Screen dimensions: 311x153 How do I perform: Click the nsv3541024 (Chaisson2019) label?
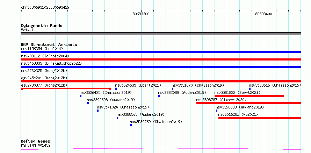point(123,107)
